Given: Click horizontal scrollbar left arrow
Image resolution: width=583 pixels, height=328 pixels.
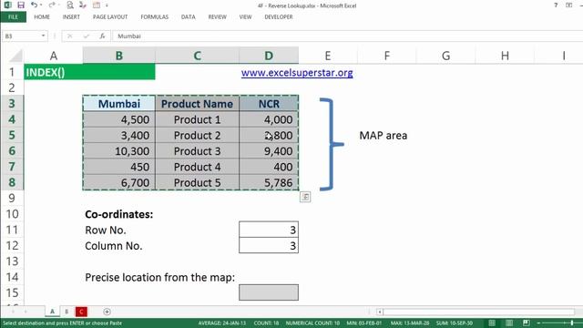Looking at the screenshot, I should click(380, 312).
